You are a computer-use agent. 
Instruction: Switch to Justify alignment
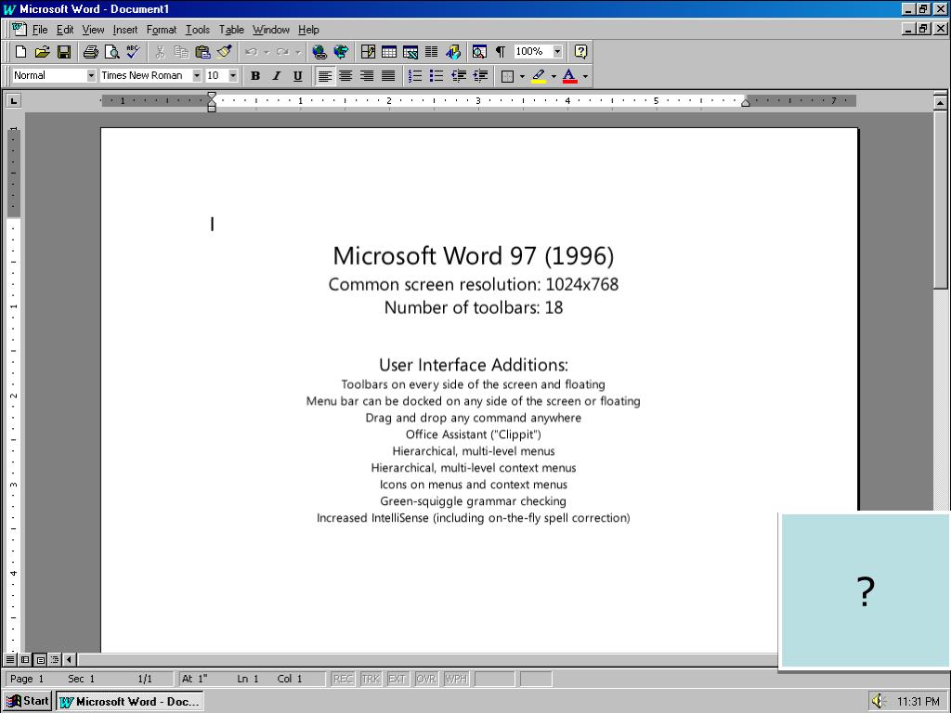tap(388, 76)
